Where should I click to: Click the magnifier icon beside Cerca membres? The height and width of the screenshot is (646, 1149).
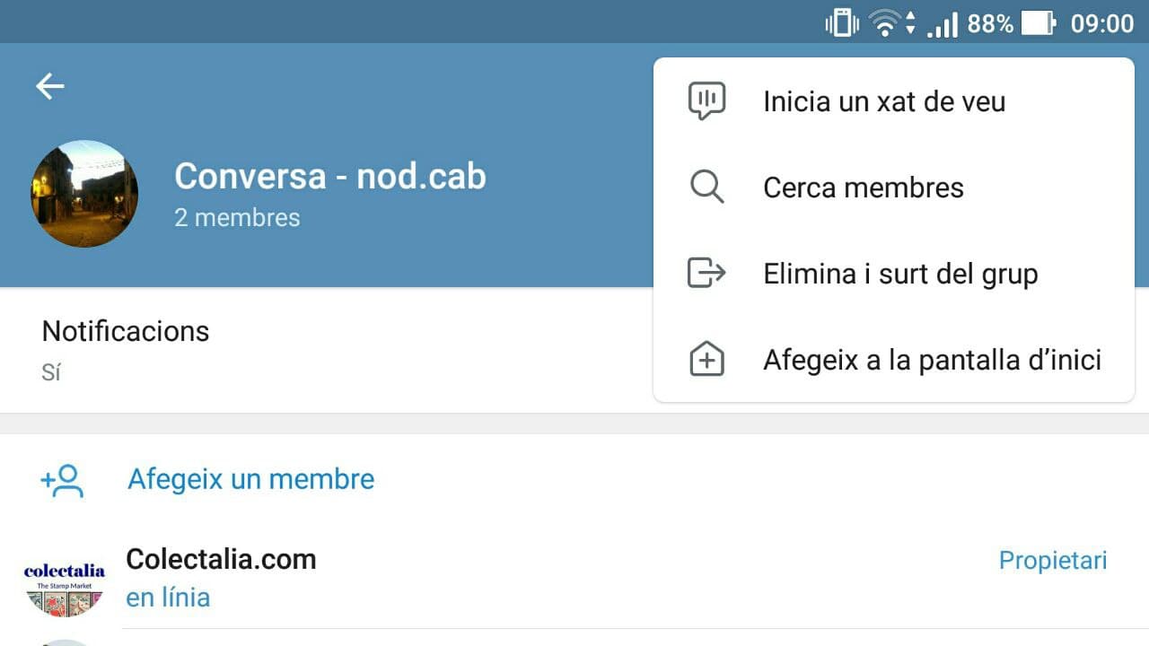tap(706, 187)
